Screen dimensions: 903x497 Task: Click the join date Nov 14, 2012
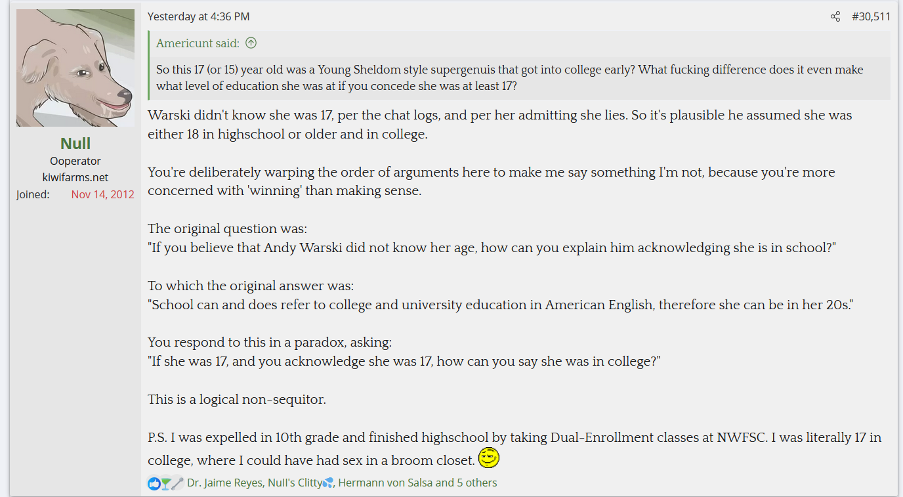pyautogui.click(x=103, y=194)
